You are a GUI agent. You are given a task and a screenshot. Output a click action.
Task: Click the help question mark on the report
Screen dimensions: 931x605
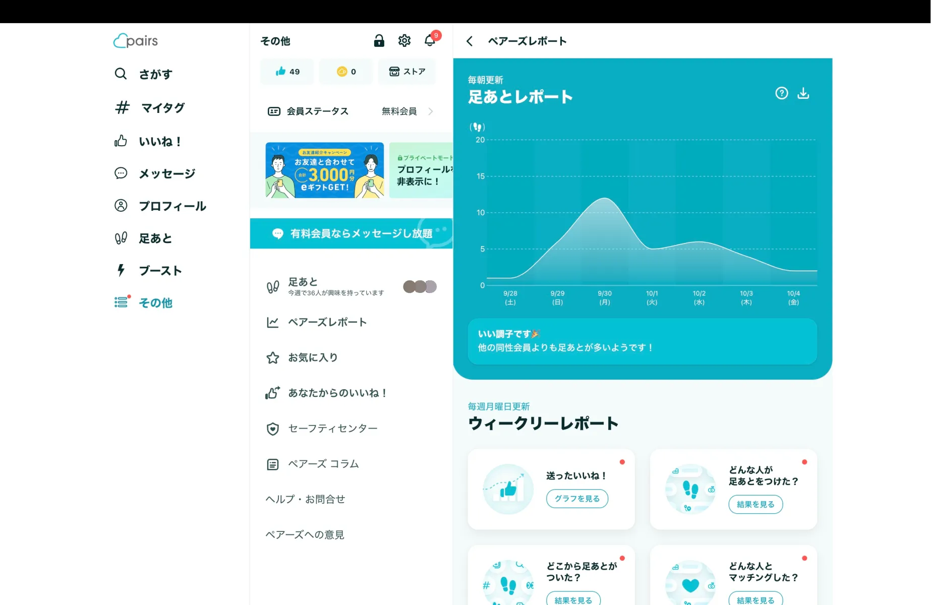(781, 93)
